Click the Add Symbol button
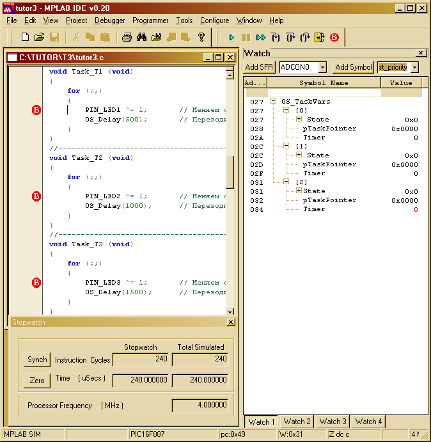Screen dimensions: 431x442 (353, 67)
